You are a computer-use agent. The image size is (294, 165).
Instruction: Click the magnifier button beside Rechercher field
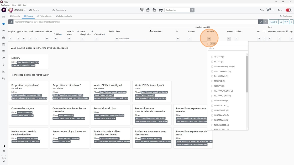point(192,10)
